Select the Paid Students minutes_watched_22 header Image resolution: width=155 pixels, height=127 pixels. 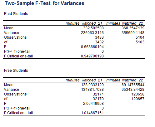click(125, 23)
